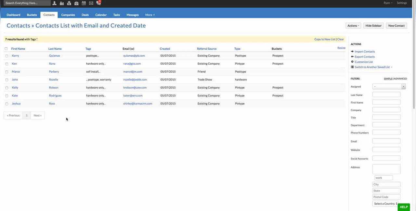Click the Search Everything Here field
The width and height of the screenshot is (416, 211).
click(x=27, y=3)
